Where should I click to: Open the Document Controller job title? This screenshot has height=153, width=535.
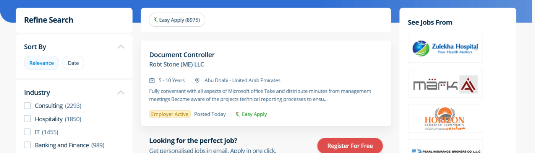click(x=182, y=55)
